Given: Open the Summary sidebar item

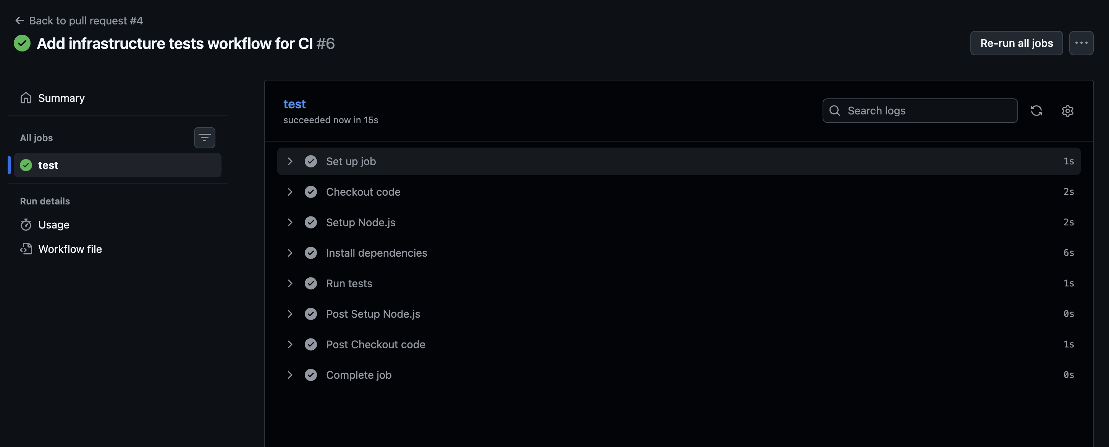Looking at the screenshot, I should tap(61, 98).
